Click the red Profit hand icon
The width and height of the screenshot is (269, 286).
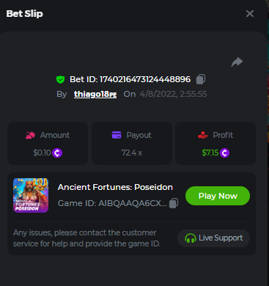tap(203, 135)
